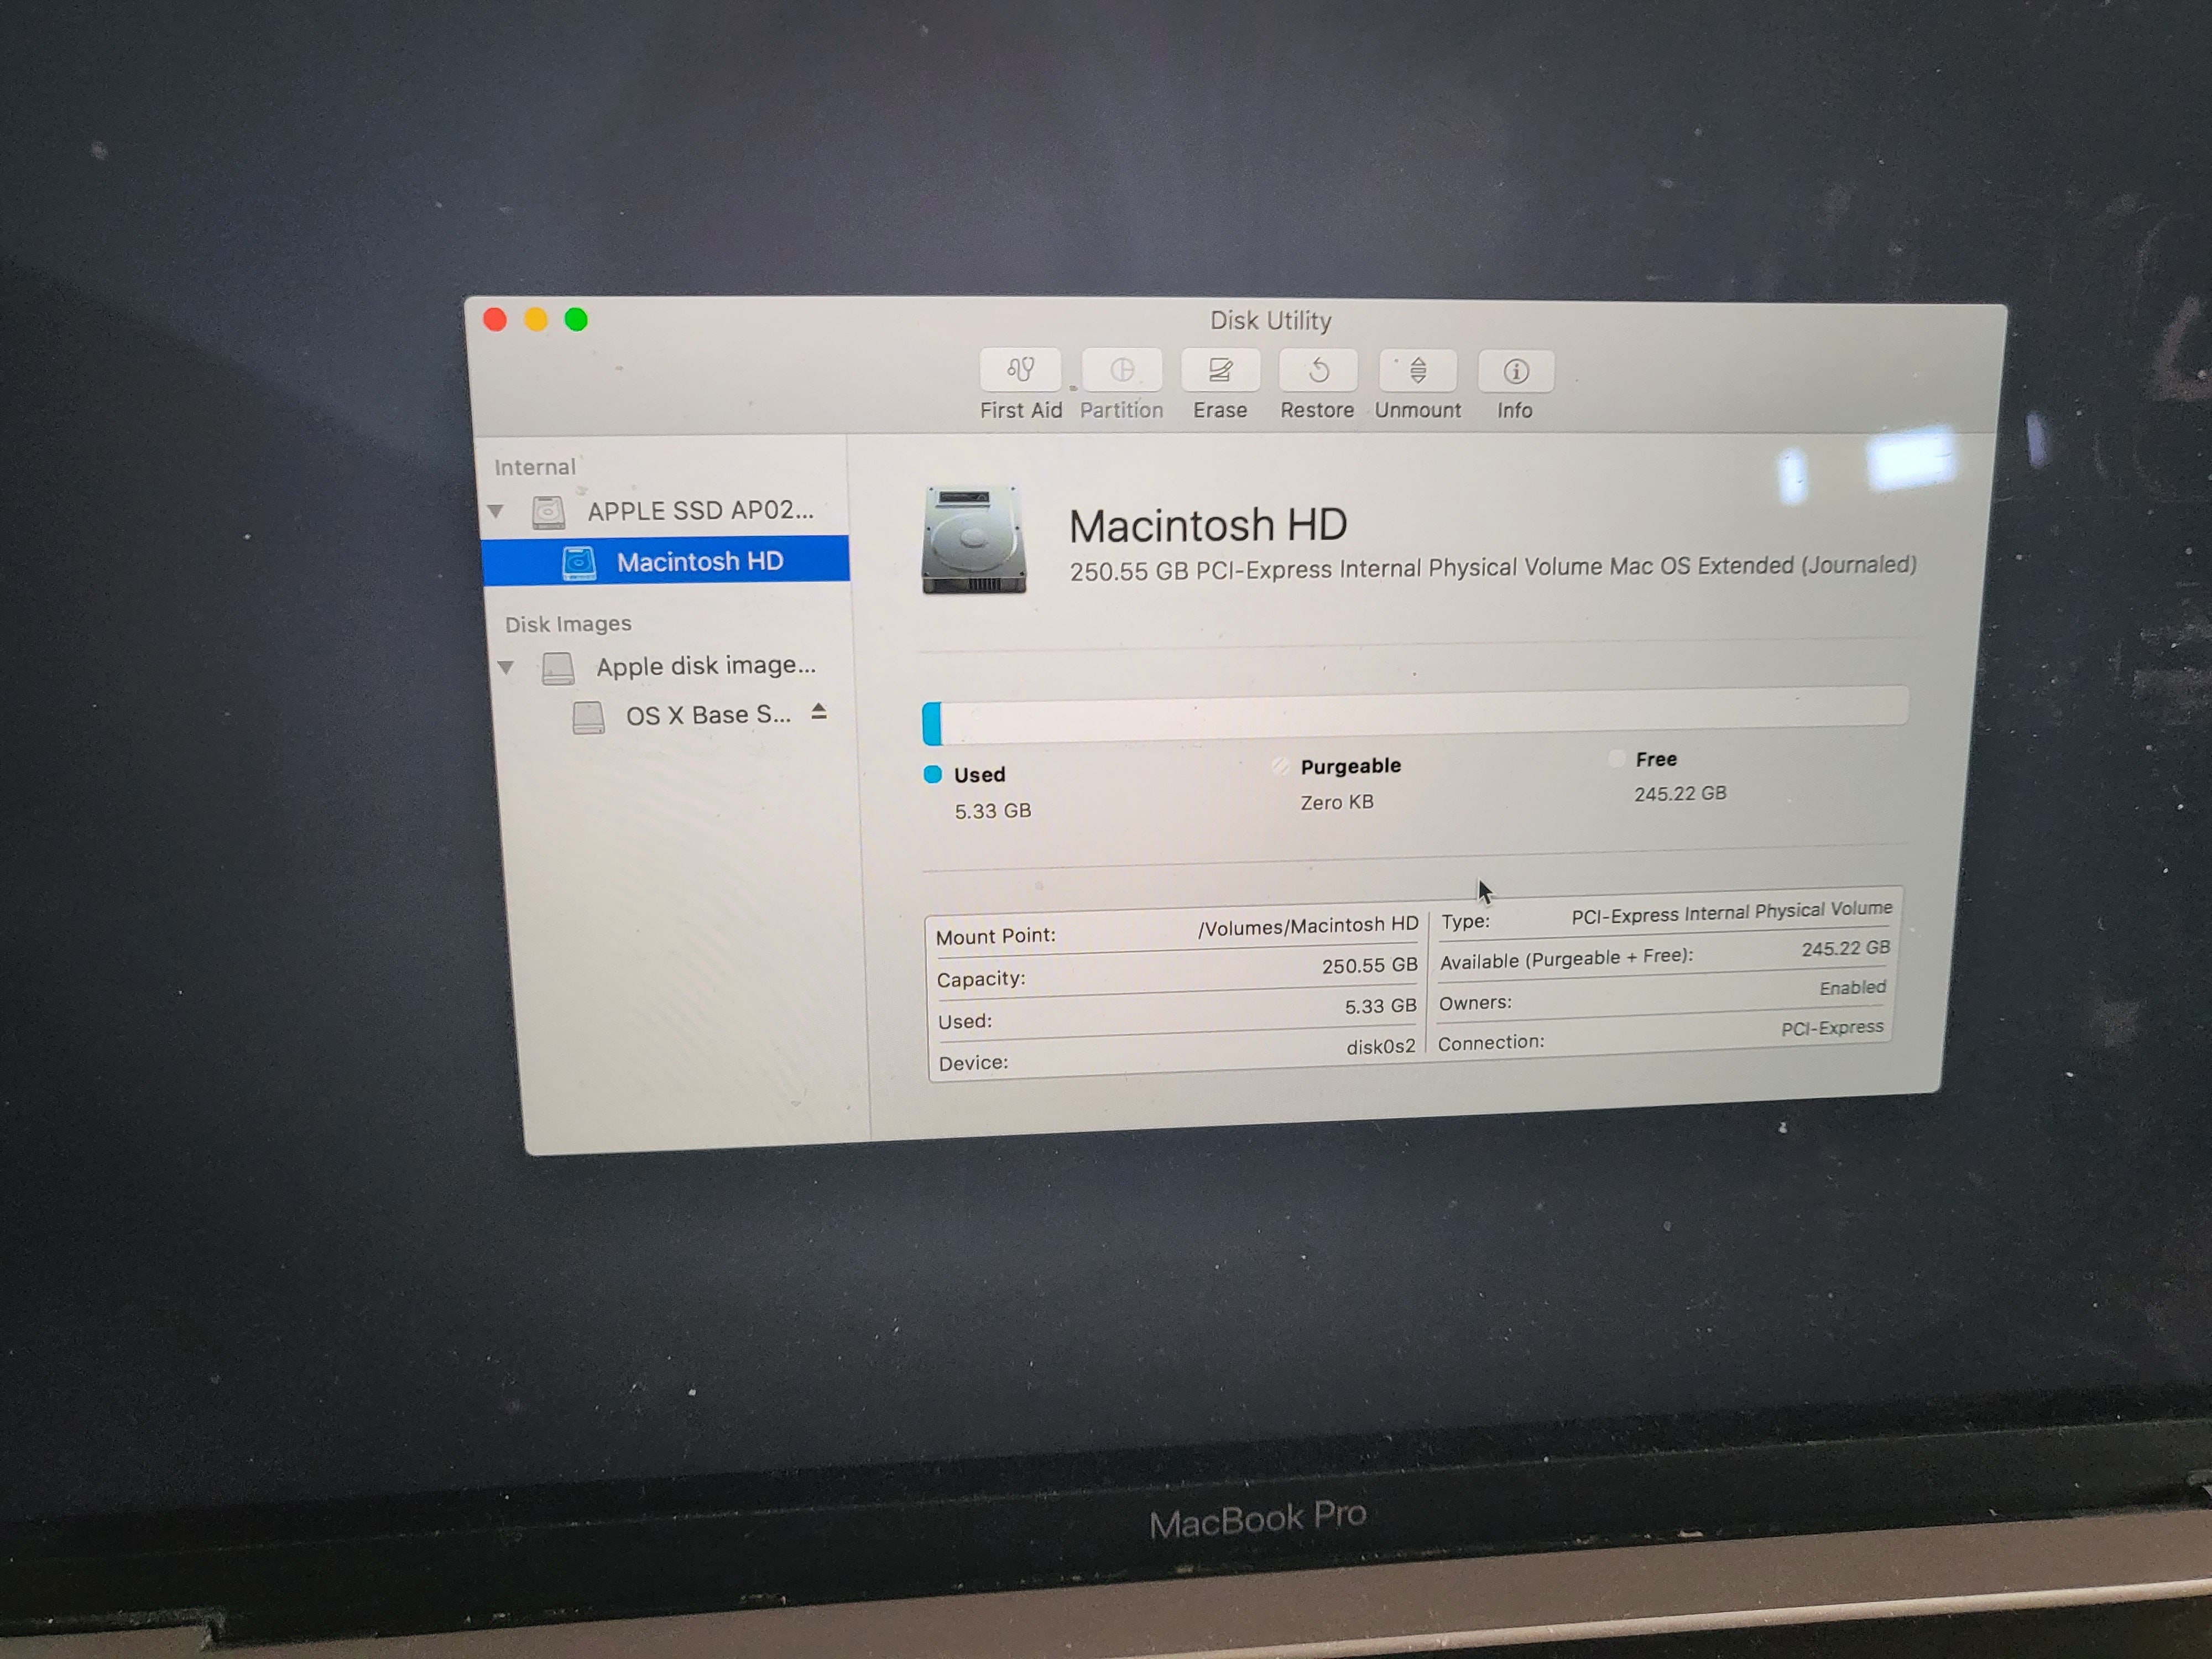Collapse the APPLE SSD disclosure triangle
Image resolution: width=2212 pixels, height=1659 pixels.
point(496,511)
